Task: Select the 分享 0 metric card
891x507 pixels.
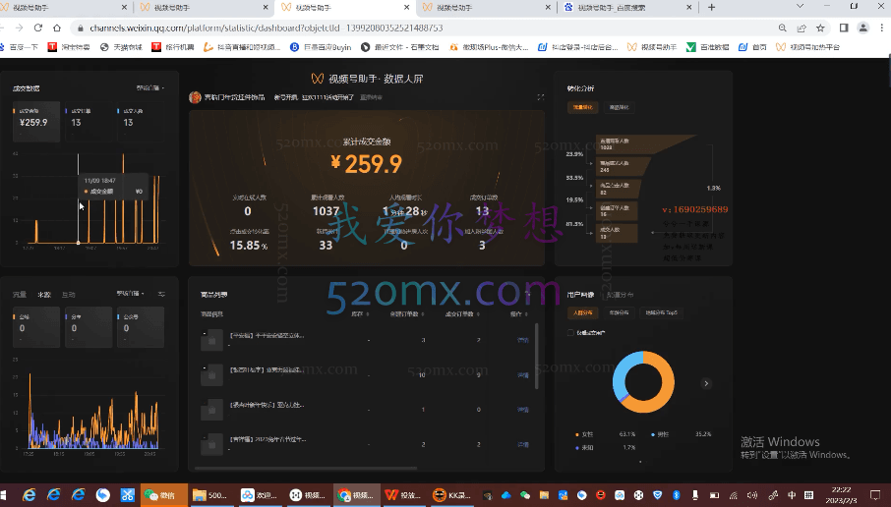Action: (89, 326)
